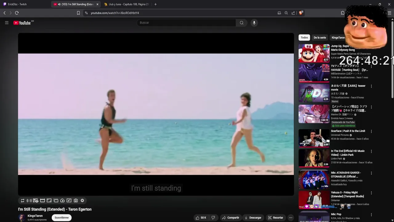The image size is (394, 222).
Task: Click the search magnifier button
Action: (242, 23)
